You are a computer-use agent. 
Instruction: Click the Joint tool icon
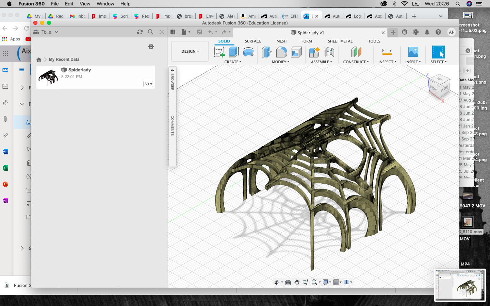pyautogui.click(x=329, y=52)
